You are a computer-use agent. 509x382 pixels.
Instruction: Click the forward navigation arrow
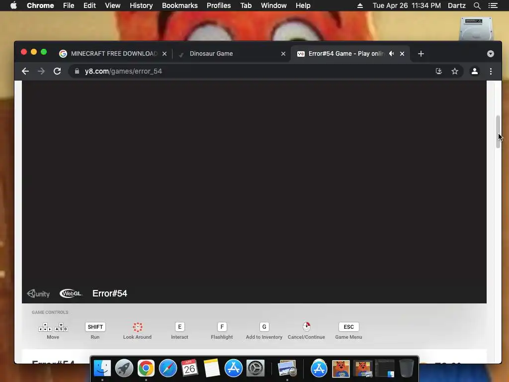[x=41, y=71]
